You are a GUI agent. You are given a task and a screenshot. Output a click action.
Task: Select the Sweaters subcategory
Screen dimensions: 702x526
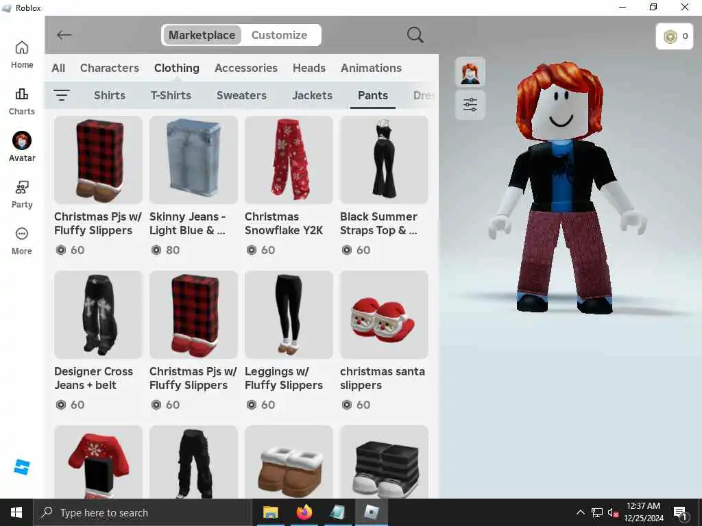(x=242, y=95)
